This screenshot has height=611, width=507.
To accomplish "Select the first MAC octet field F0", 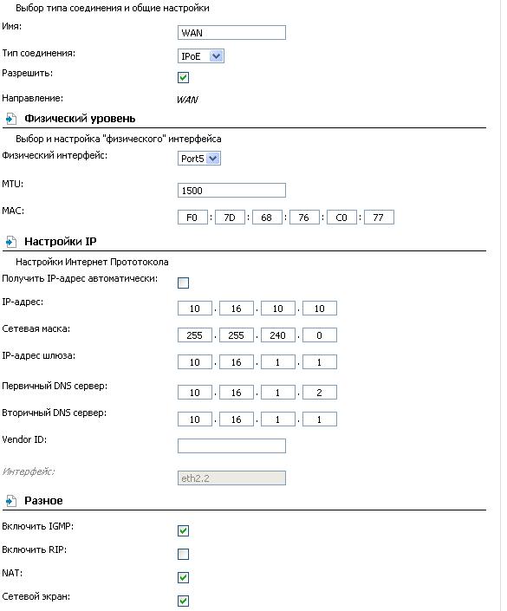I will (x=192, y=218).
